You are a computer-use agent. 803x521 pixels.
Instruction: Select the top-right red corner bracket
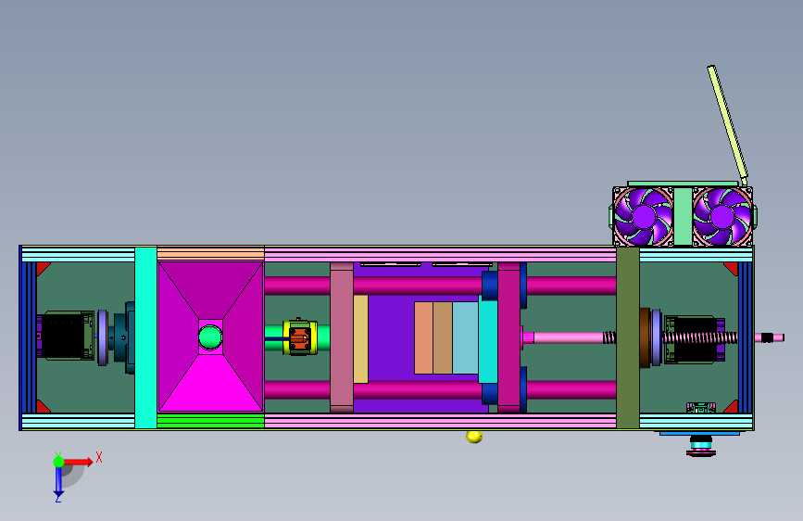pyautogui.click(x=732, y=268)
